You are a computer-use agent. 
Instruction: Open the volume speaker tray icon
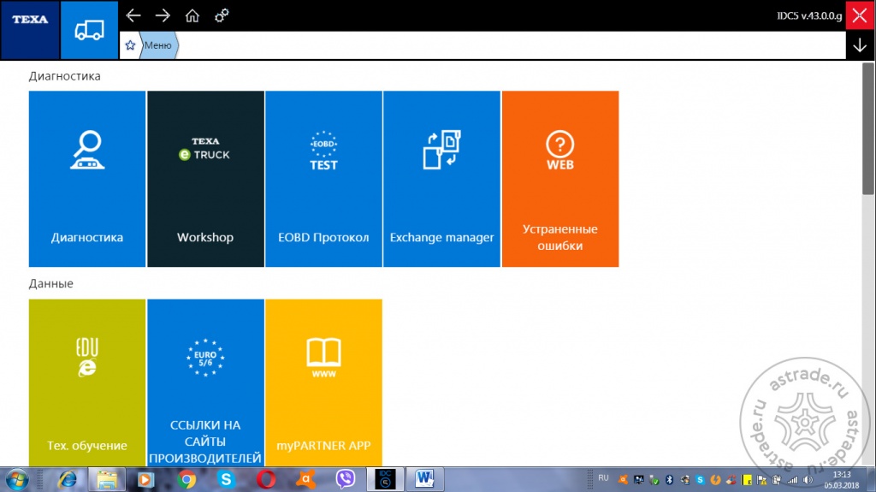coord(808,480)
